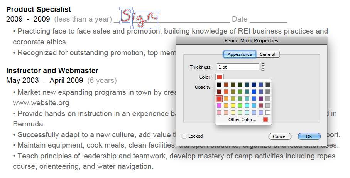This screenshot has width=350, height=178.
Task: Select the magenta pink color swatch
Action: tap(219, 105)
